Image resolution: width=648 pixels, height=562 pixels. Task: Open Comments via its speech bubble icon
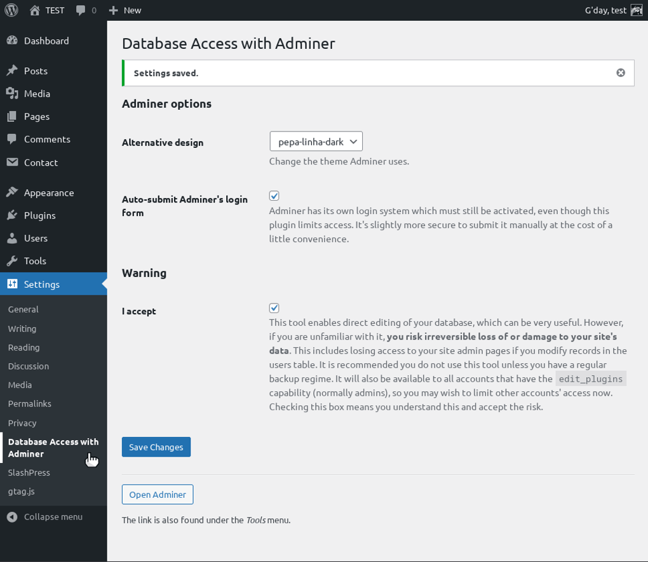13,139
